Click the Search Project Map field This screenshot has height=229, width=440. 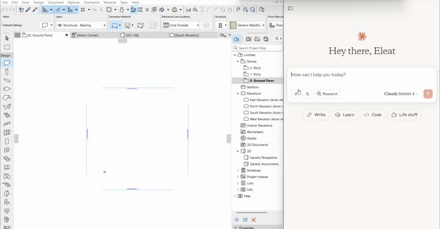point(258,48)
